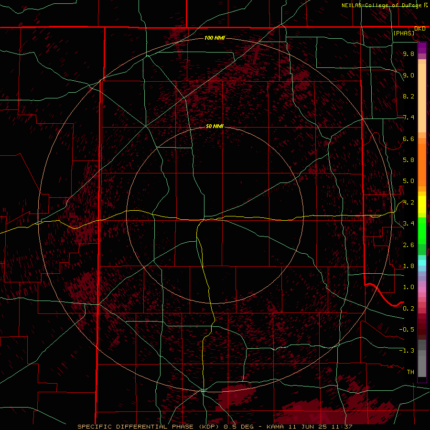This screenshot has width=430, height=430.
Task: Click the 8.2 value on color scale
Action: [x=408, y=96]
